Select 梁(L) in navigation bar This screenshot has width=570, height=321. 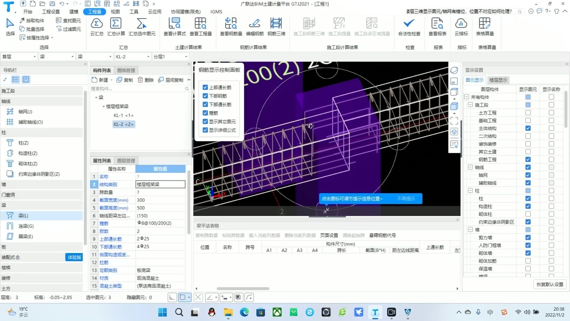[23, 216]
